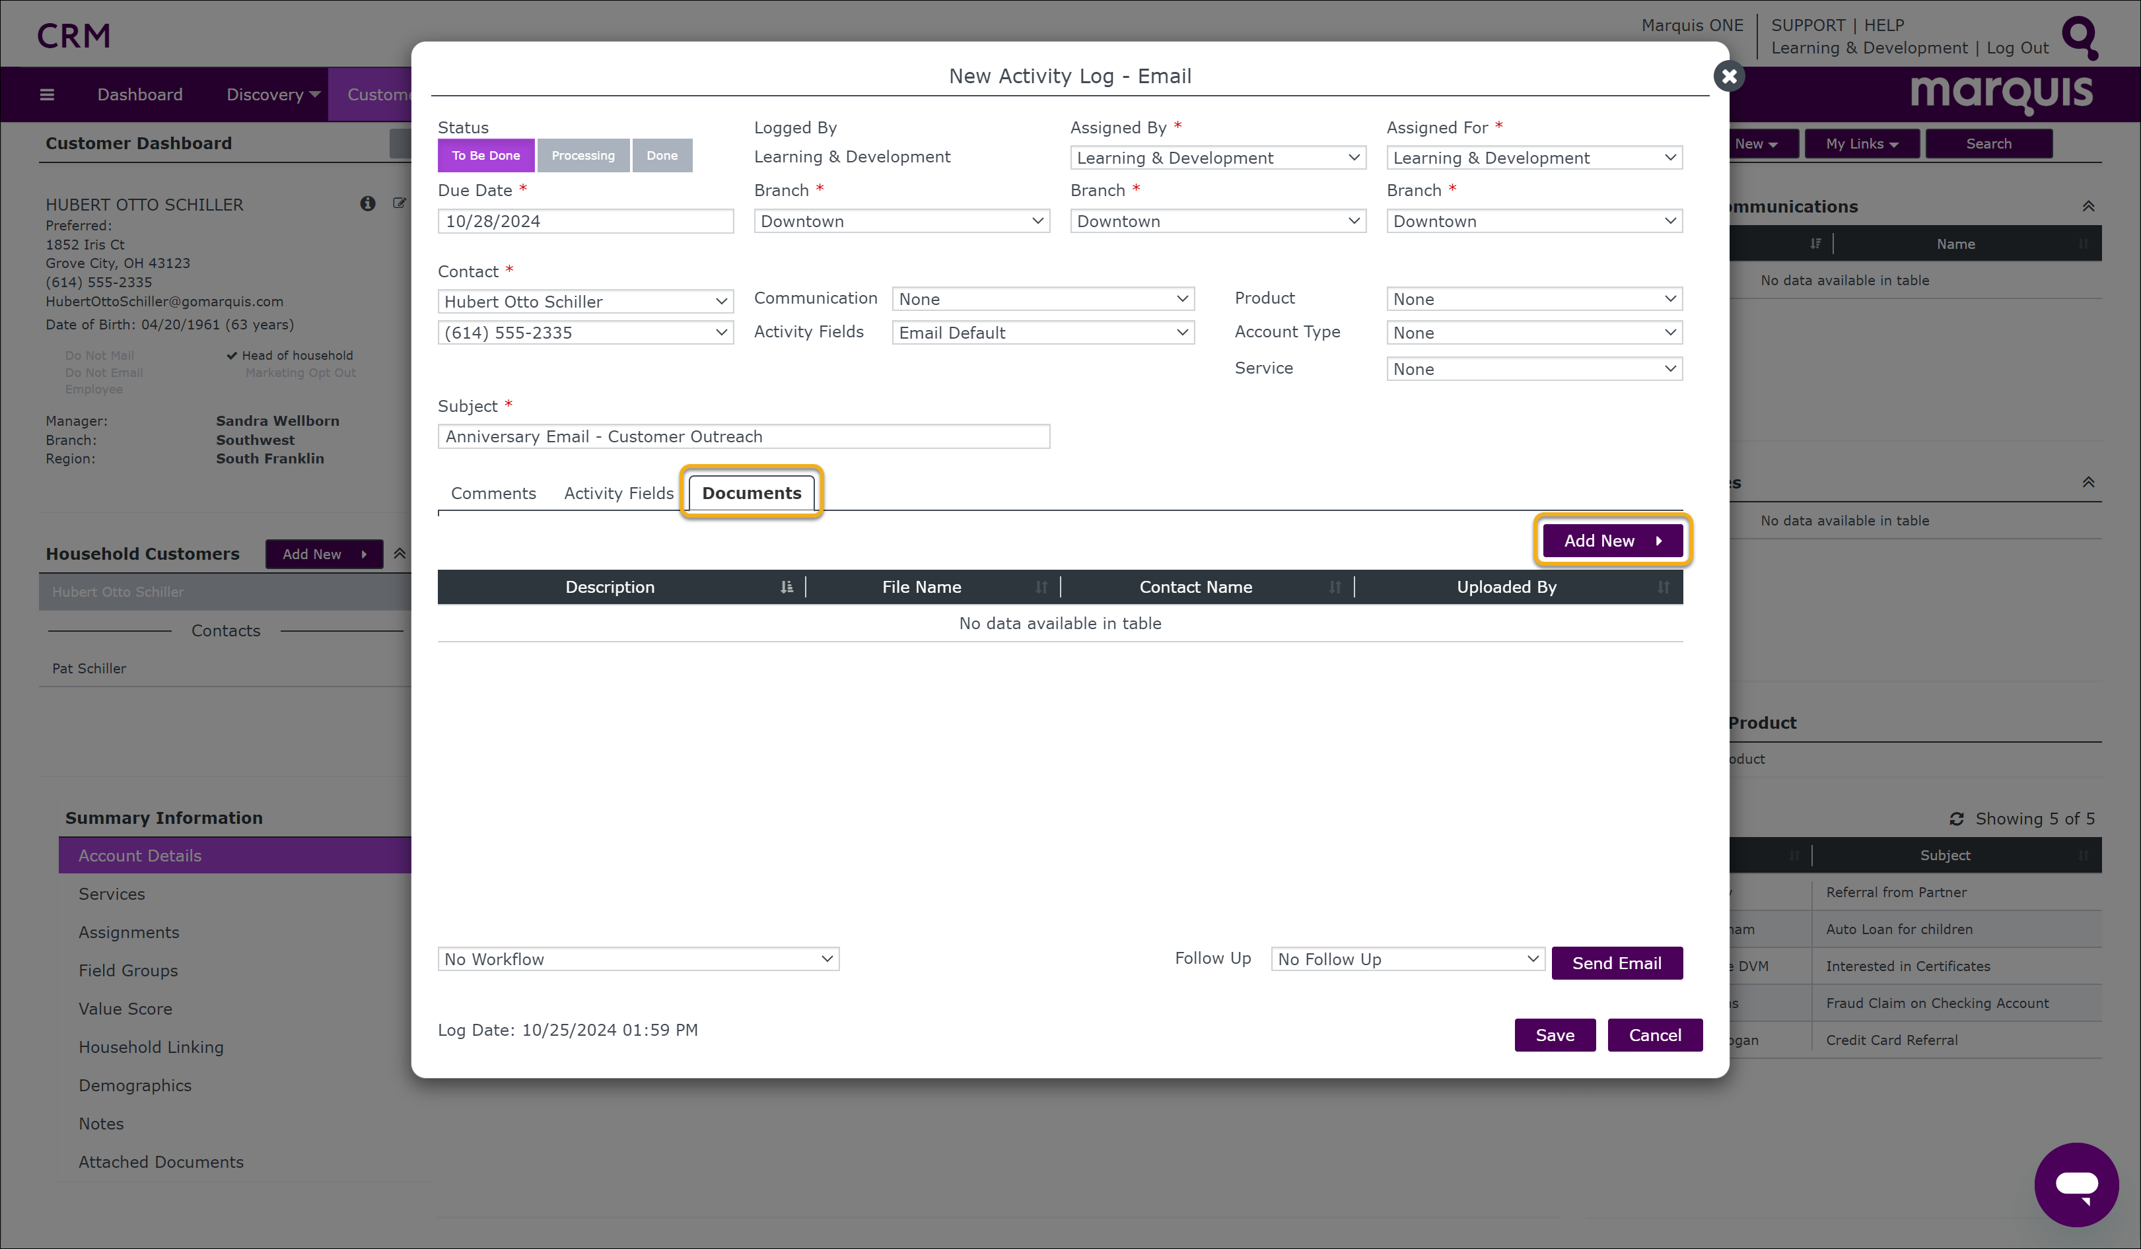Sort documents by Description column icon
Screen dimensions: 2141x1249
[787, 588]
